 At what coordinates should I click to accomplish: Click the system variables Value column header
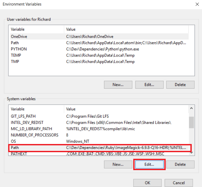point(126,109)
